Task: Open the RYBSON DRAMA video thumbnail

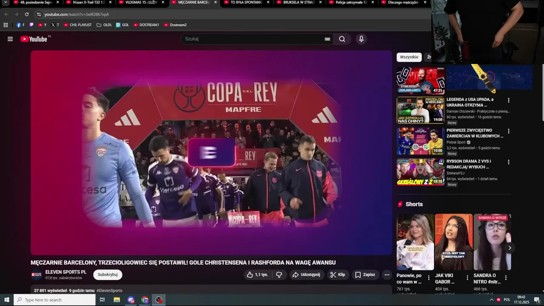Action: (421, 172)
